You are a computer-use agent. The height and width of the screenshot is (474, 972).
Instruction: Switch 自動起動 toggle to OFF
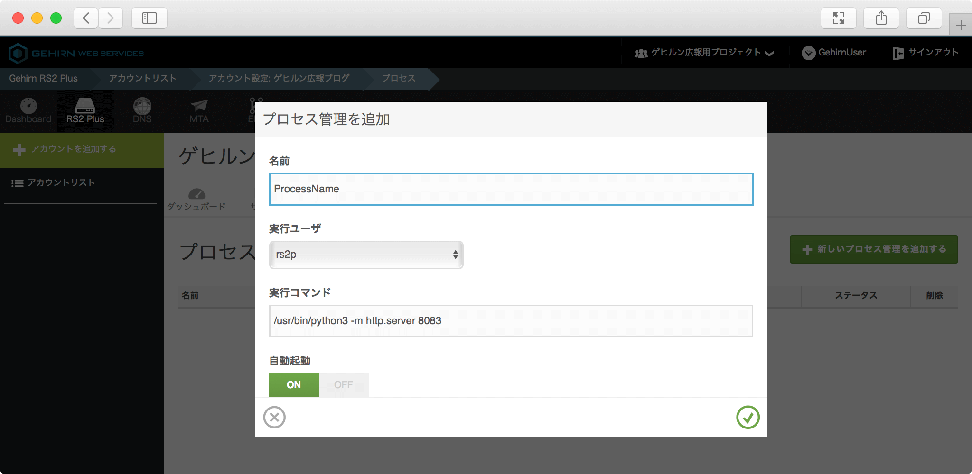[x=344, y=384]
